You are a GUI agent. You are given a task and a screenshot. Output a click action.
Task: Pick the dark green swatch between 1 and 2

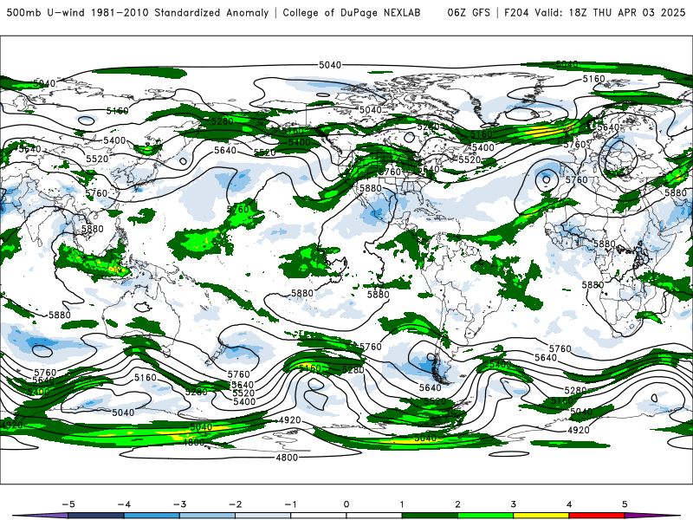(x=430, y=516)
